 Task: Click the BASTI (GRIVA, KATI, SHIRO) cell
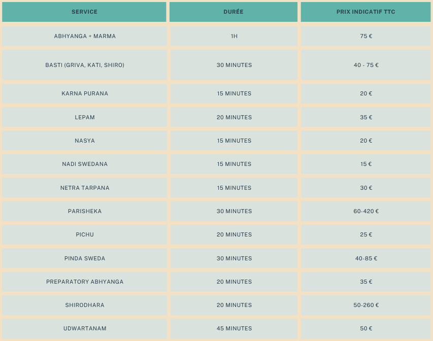coord(85,65)
